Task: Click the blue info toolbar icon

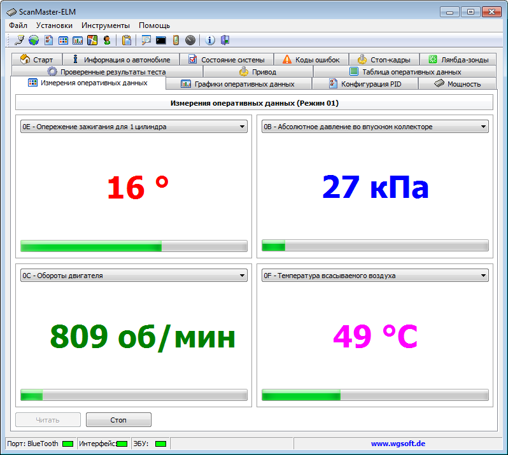Action: click(210, 40)
